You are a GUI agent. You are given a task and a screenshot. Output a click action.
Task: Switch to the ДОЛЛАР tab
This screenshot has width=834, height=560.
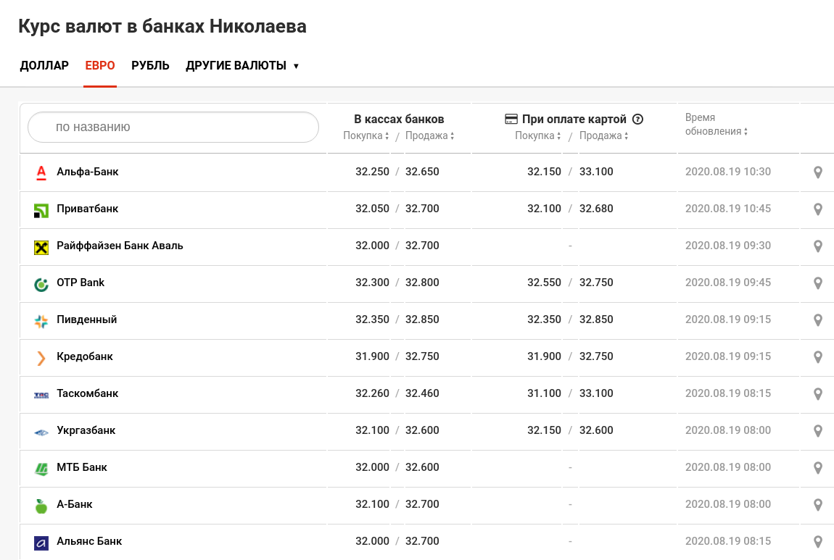[x=44, y=66]
